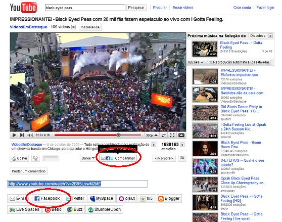Open the elephant video thumbnail
The height and width of the screenshot is (222, 282).
point(205,76)
